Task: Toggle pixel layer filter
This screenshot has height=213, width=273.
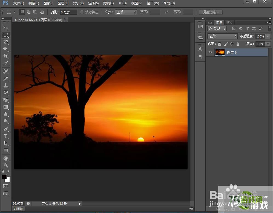Action: [x=234, y=28]
